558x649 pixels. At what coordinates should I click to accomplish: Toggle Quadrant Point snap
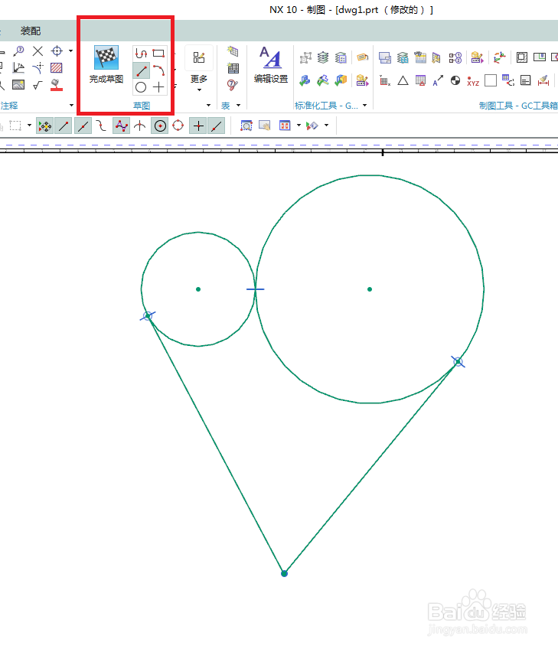tap(178, 126)
